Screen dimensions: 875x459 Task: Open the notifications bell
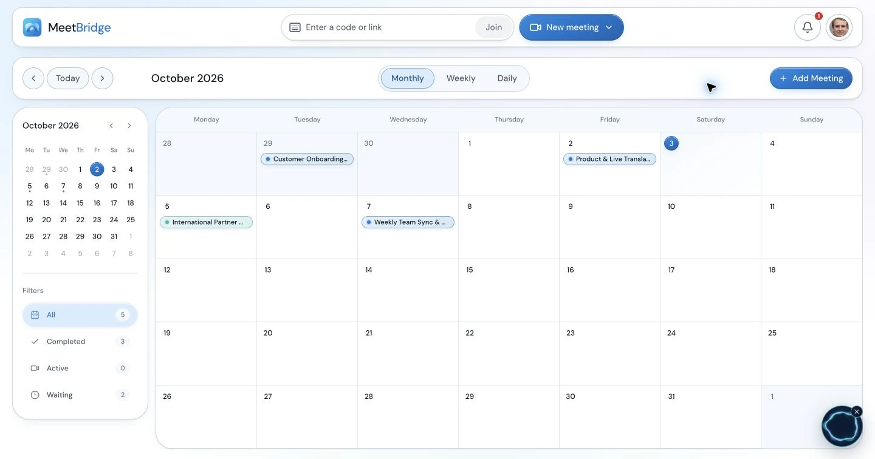click(808, 27)
